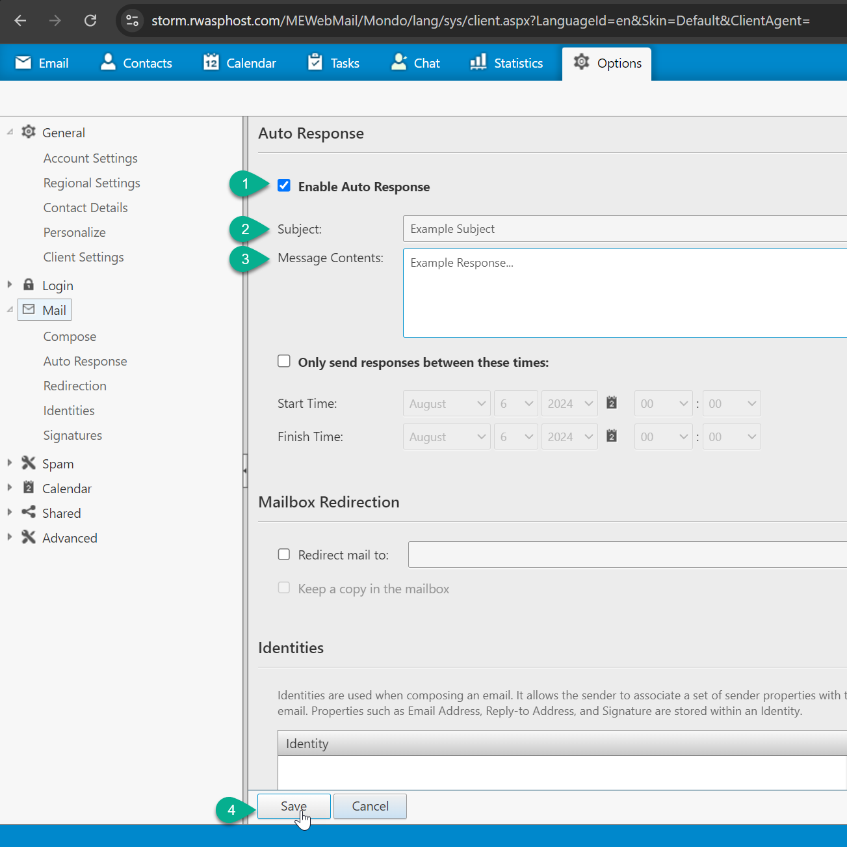The width and height of the screenshot is (847, 847).
Task: Click the sidebar splitter collapse handle
Action: click(x=245, y=470)
